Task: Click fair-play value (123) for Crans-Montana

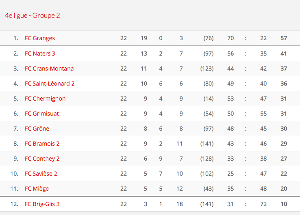Action: (207, 69)
